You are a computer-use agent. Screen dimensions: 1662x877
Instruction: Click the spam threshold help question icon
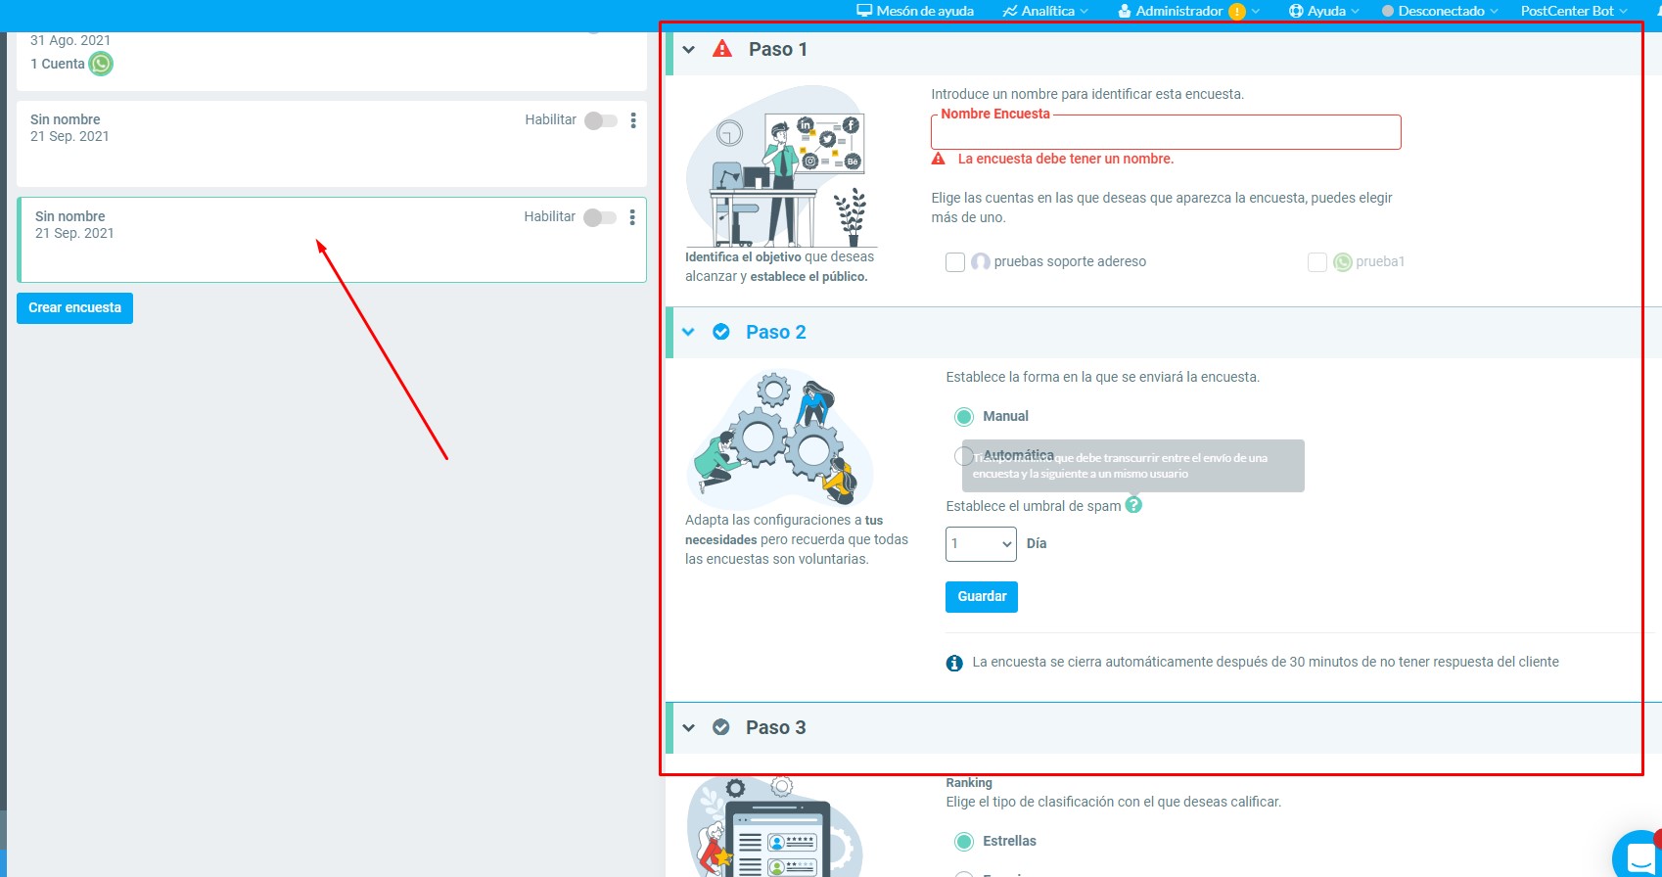(1133, 505)
